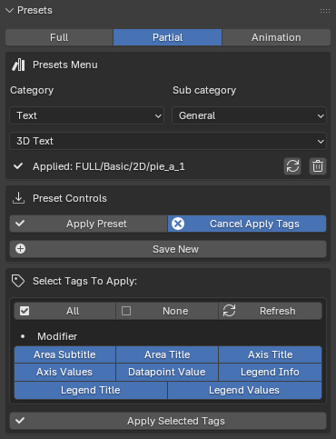336x439 pixels.
Task: Click Cancel Apply Tags button
Action: click(247, 224)
